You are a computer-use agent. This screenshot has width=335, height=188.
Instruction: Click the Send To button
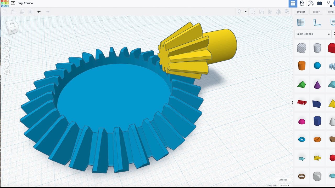[x=331, y=12]
